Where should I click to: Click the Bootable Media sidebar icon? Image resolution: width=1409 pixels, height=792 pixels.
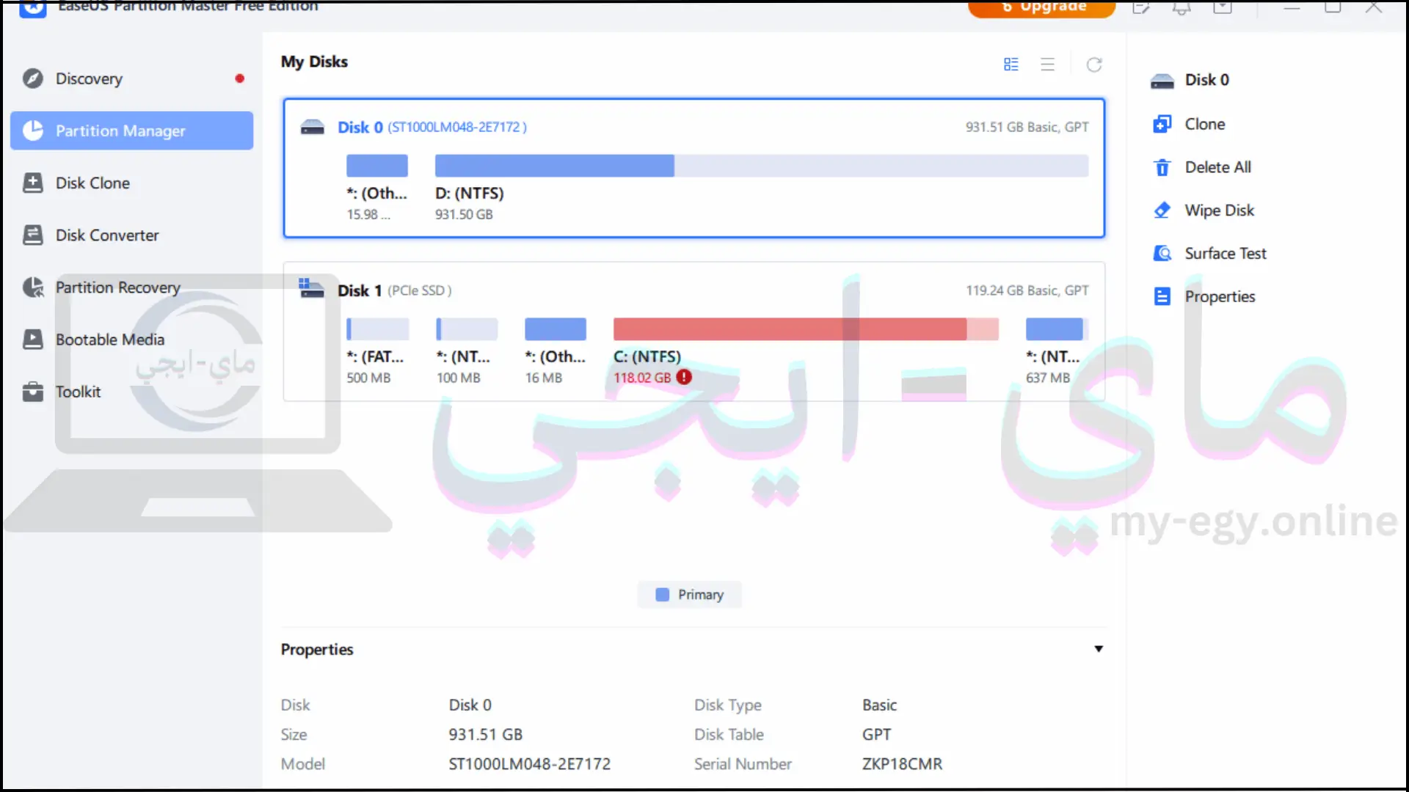click(33, 339)
